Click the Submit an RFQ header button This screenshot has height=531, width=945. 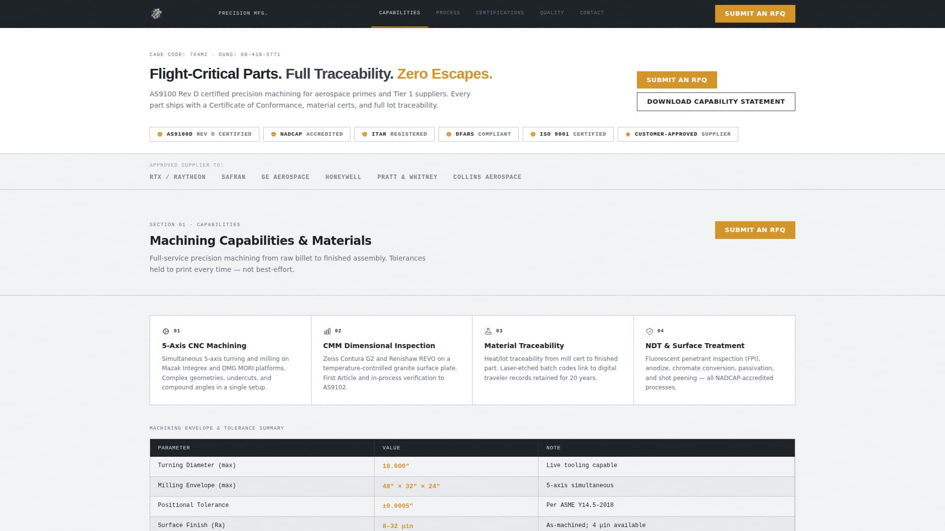click(755, 14)
